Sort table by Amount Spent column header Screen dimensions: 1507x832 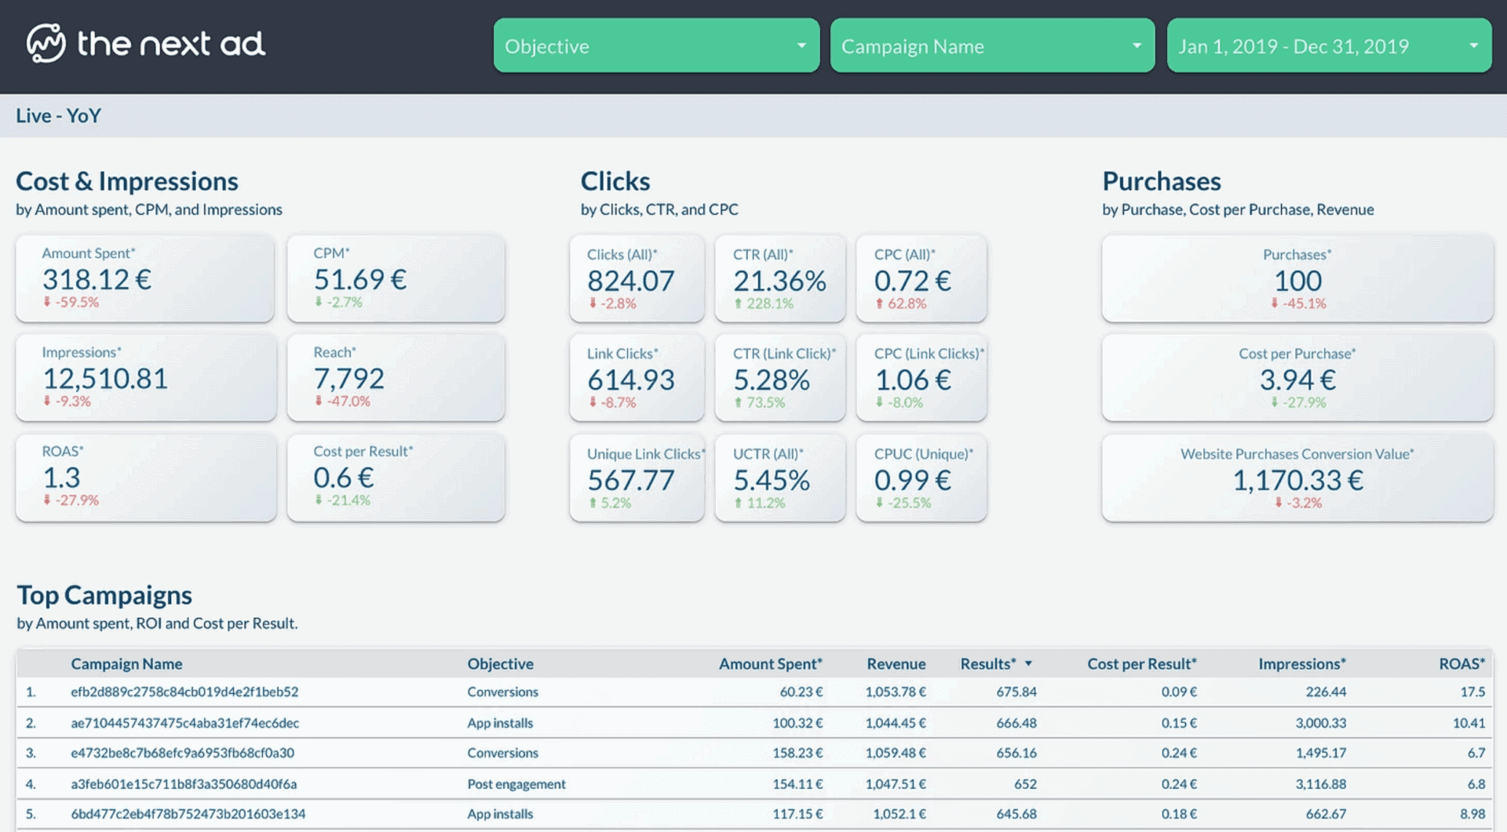click(x=770, y=664)
